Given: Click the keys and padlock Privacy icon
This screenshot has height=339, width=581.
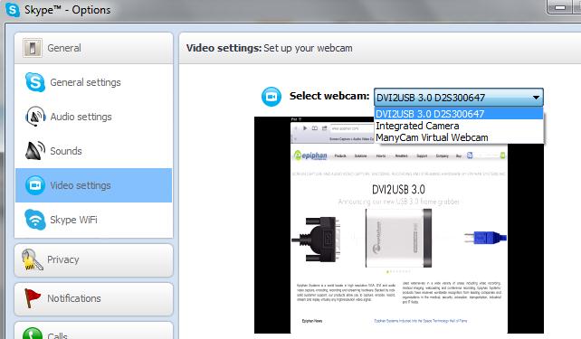Looking at the screenshot, I should pyautogui.click(x=32, y=259).
